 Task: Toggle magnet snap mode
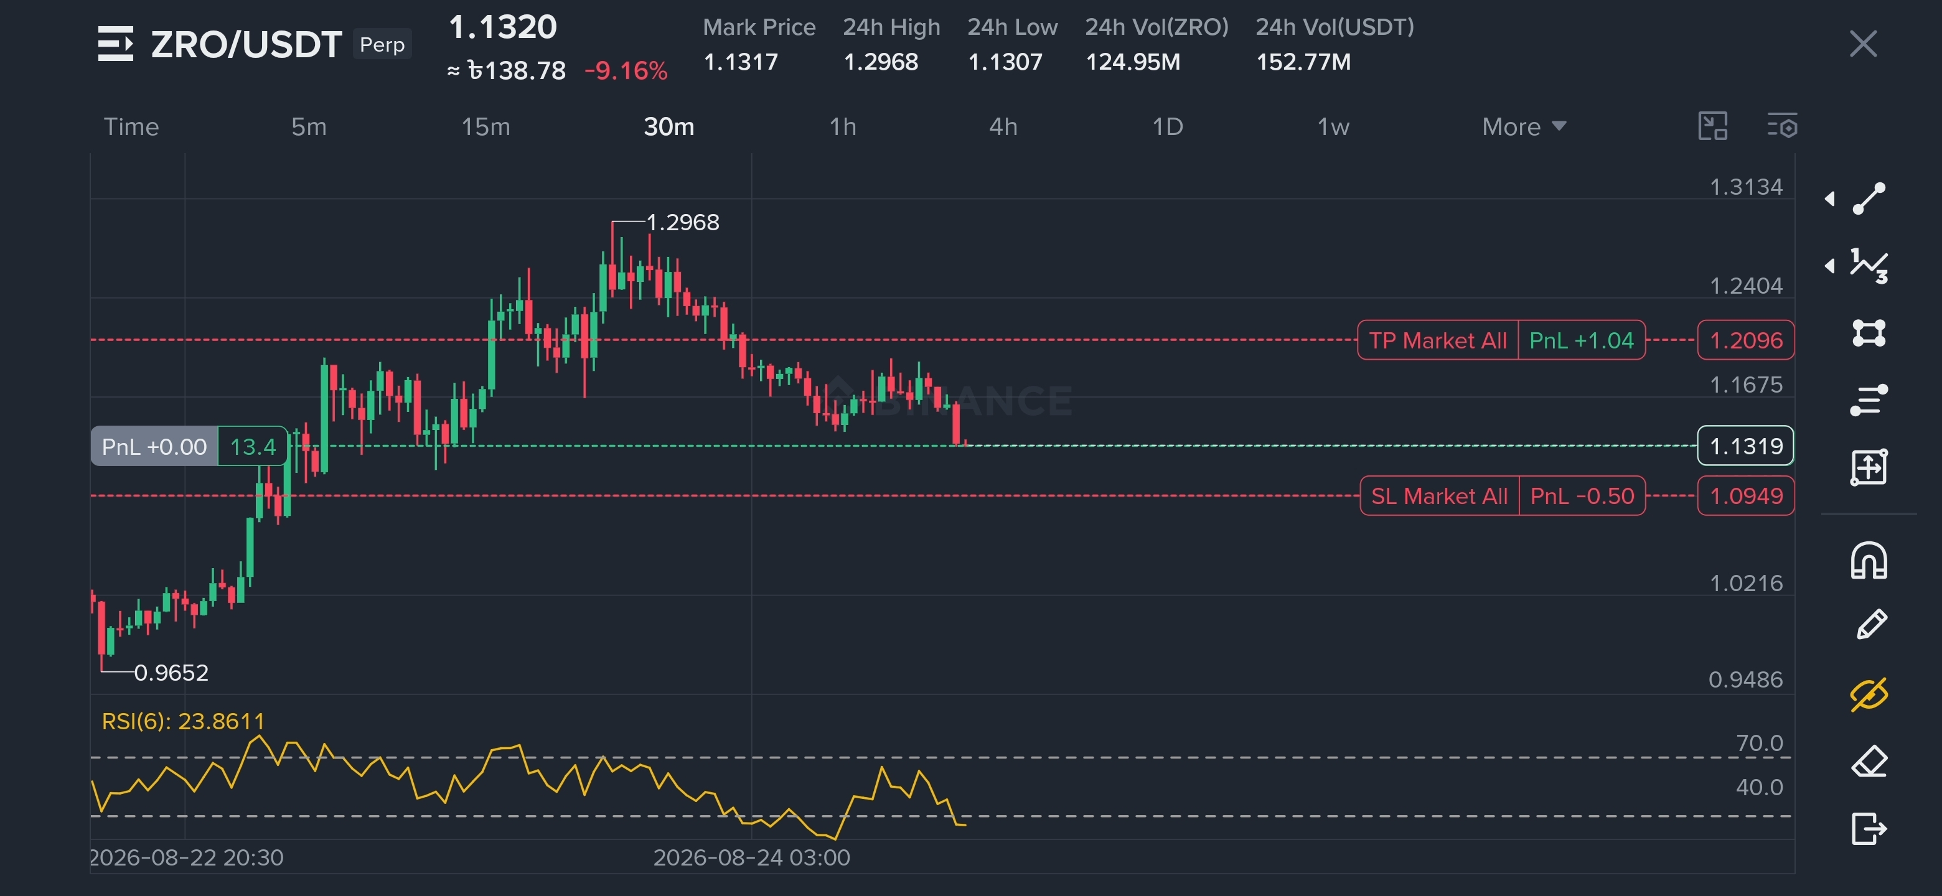point(1869,561)
